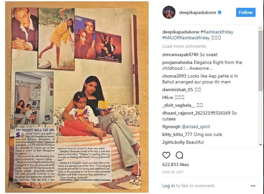Click the comments scrollbar thumb

[x=260, y=61]
